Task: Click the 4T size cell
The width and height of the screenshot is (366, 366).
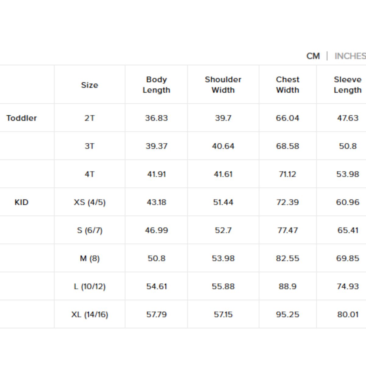Action: click(89, 174)
